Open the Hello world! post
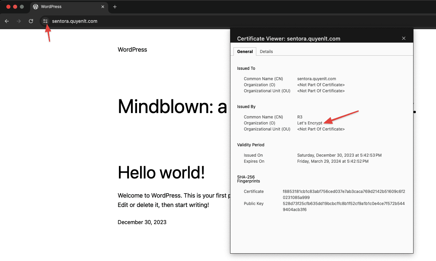 pyautogui.click(x=161, y=173)
